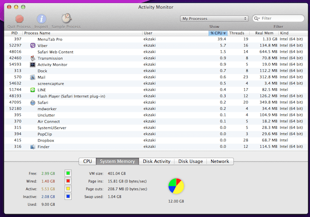The image size is (310, 217).
Task: Click the 644.5 MB memory value
Action: coord(268,52)
